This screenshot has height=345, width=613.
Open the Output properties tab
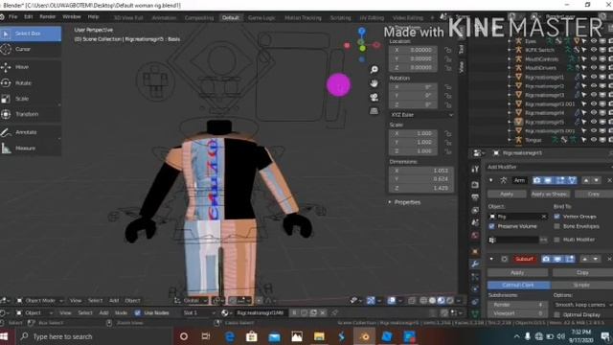tap(475, 196)
